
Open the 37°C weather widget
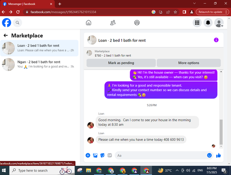point(165,170)
